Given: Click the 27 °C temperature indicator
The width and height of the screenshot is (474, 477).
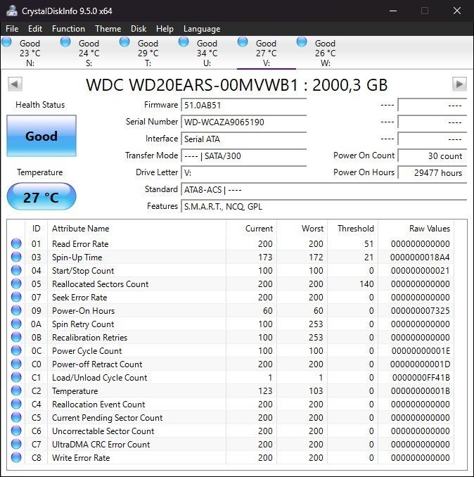Looking at the screenshot, I should point(41,197).
